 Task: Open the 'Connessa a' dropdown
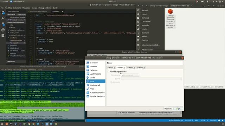click(x=130, y=75)
